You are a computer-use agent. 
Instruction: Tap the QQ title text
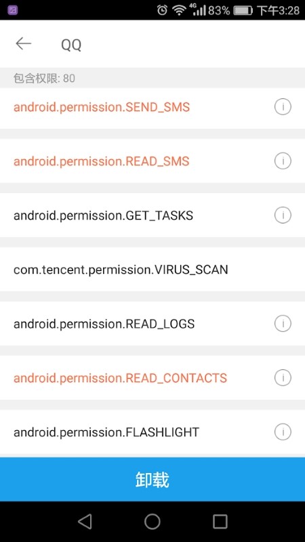71,45
